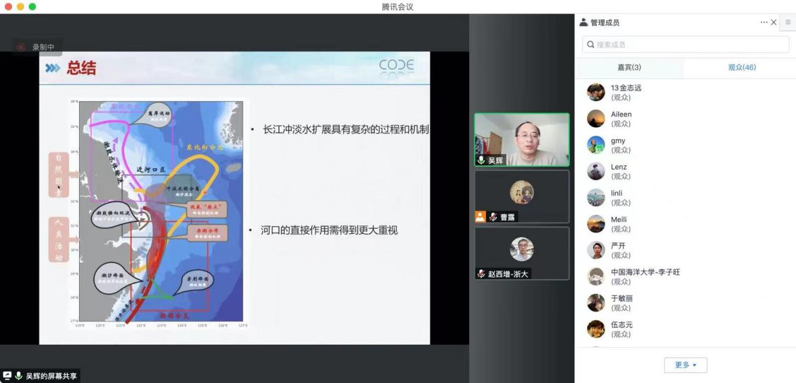Click the screen-sharing icon in bottom-left status bar
The height and width of the screenshot is (383, 796).
[x=7, y=375]
